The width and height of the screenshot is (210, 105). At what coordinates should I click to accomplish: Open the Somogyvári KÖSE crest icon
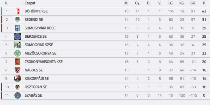coord(18,28)
